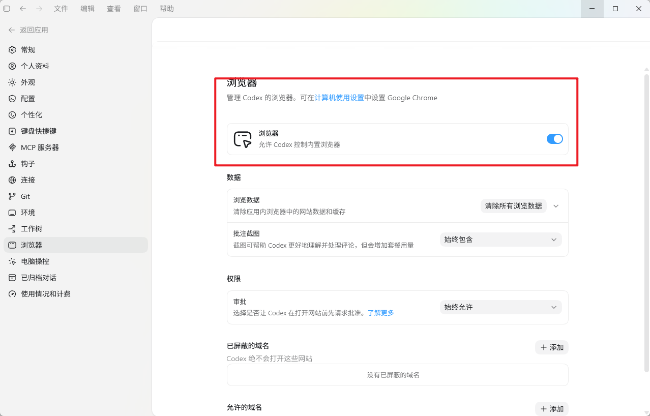Open the 窗口 menu
650x416 pixels.
click(140, 9)
